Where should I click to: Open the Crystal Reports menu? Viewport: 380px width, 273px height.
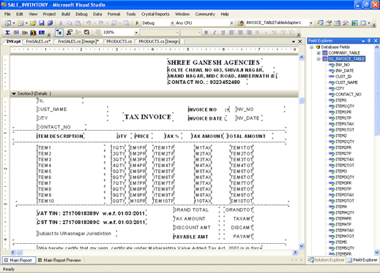[x=155, y=14]
